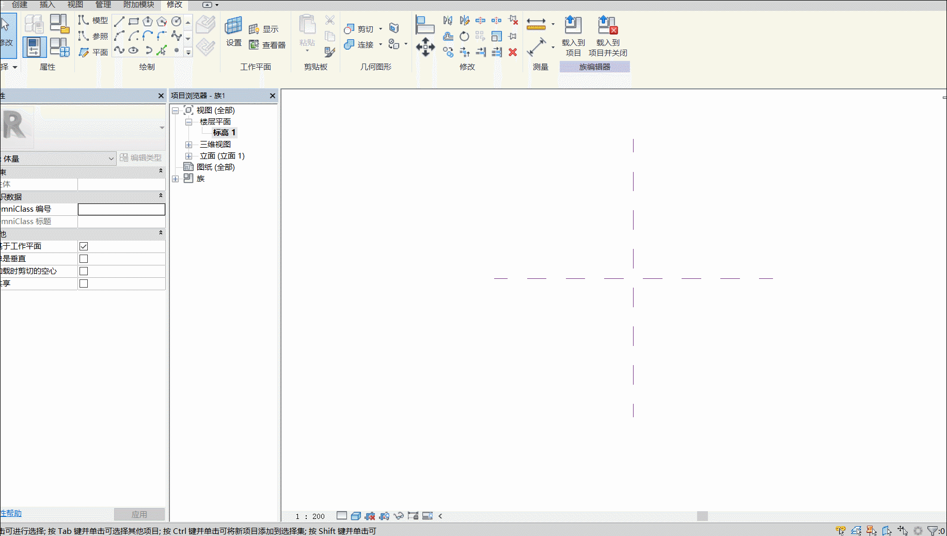Collapse the 视图 (全部) tree node

(176, 111)
